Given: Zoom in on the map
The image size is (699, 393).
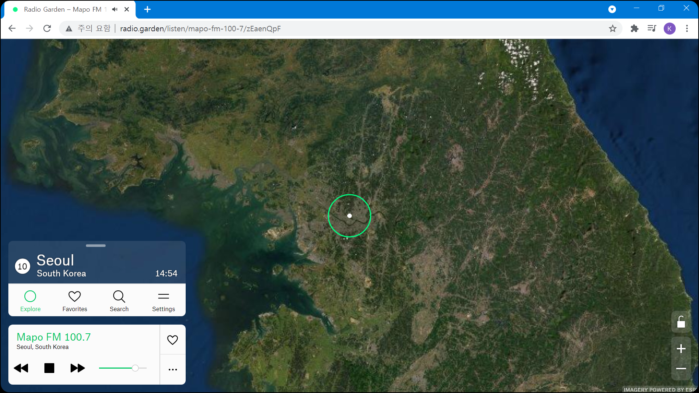Looking at the screenshot, I should click(681, 349).
